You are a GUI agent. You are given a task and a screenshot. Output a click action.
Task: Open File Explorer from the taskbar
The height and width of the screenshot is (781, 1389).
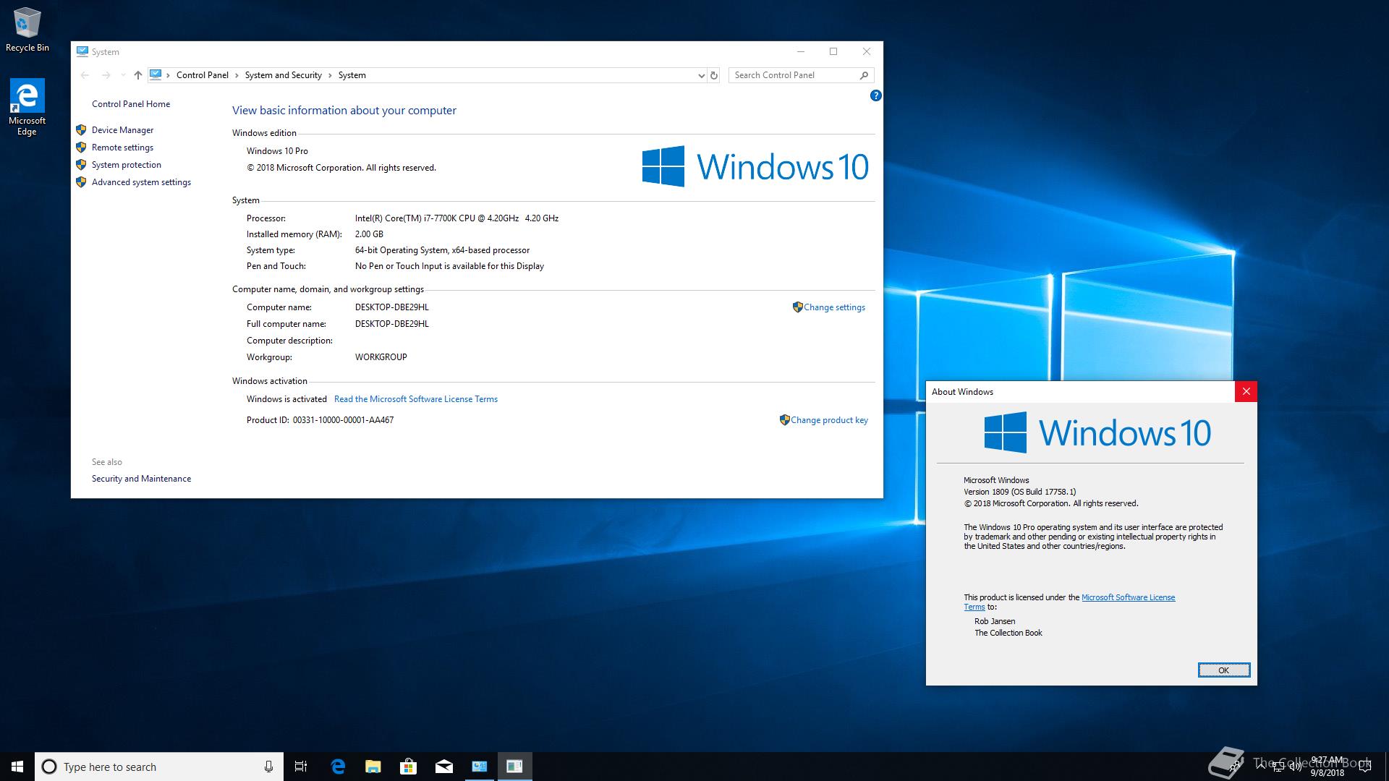(x=373, y=767)
